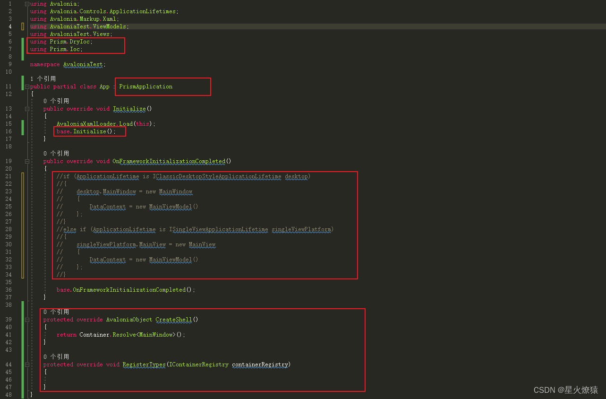
Task: Click commented 'MainViewModel' on line 25
Action: (x=171, y=207)
